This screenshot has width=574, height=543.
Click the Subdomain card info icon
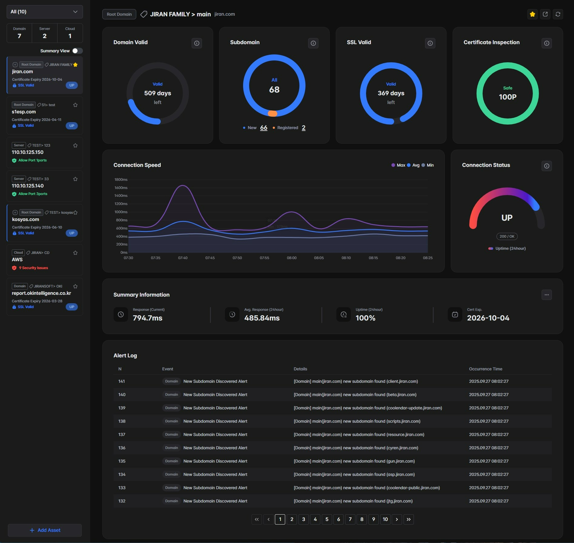[313, 43]
